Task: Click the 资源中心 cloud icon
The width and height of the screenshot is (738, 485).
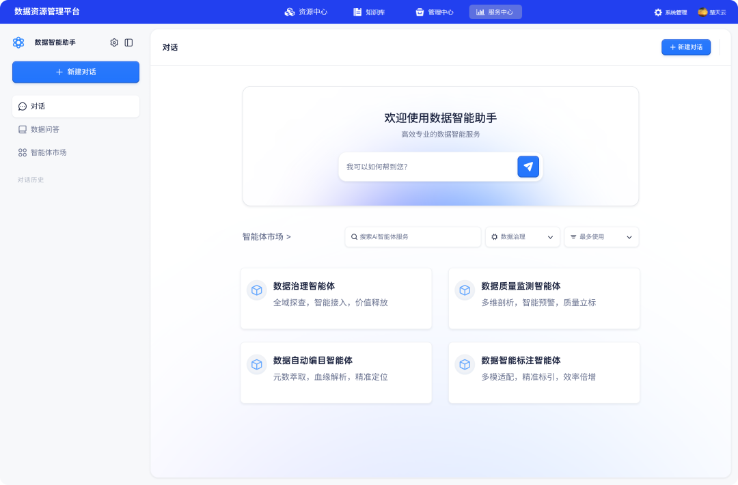Action: pyautogui.click(x=290, y=12)
